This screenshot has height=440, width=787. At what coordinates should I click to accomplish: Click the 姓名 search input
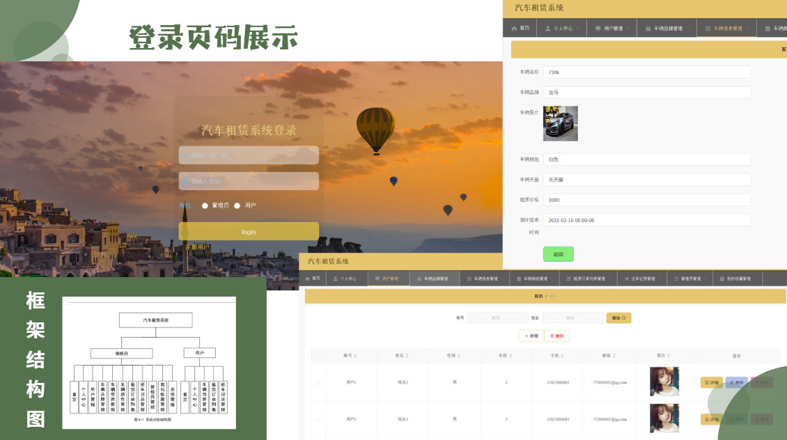pos(572,318)
